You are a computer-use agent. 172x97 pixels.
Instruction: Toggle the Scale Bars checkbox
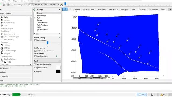click(35, 53)
